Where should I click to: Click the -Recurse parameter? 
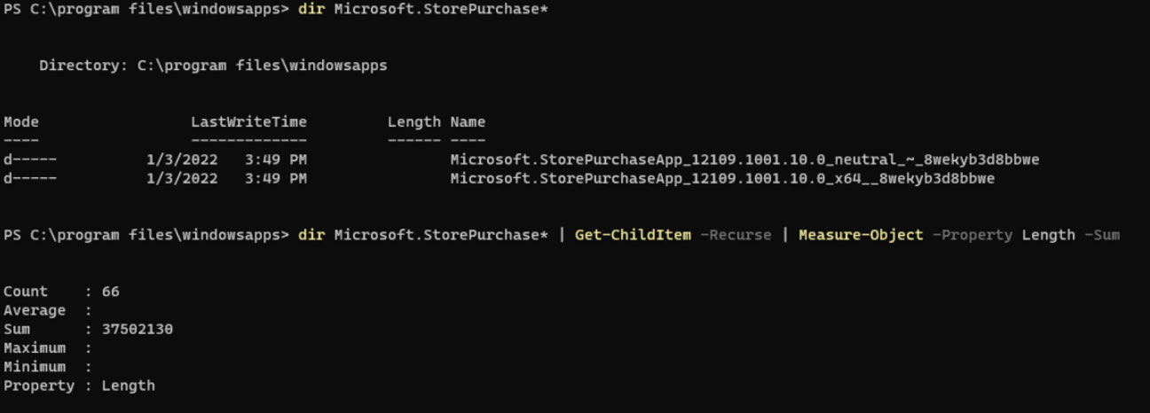(x=735, y=235)
